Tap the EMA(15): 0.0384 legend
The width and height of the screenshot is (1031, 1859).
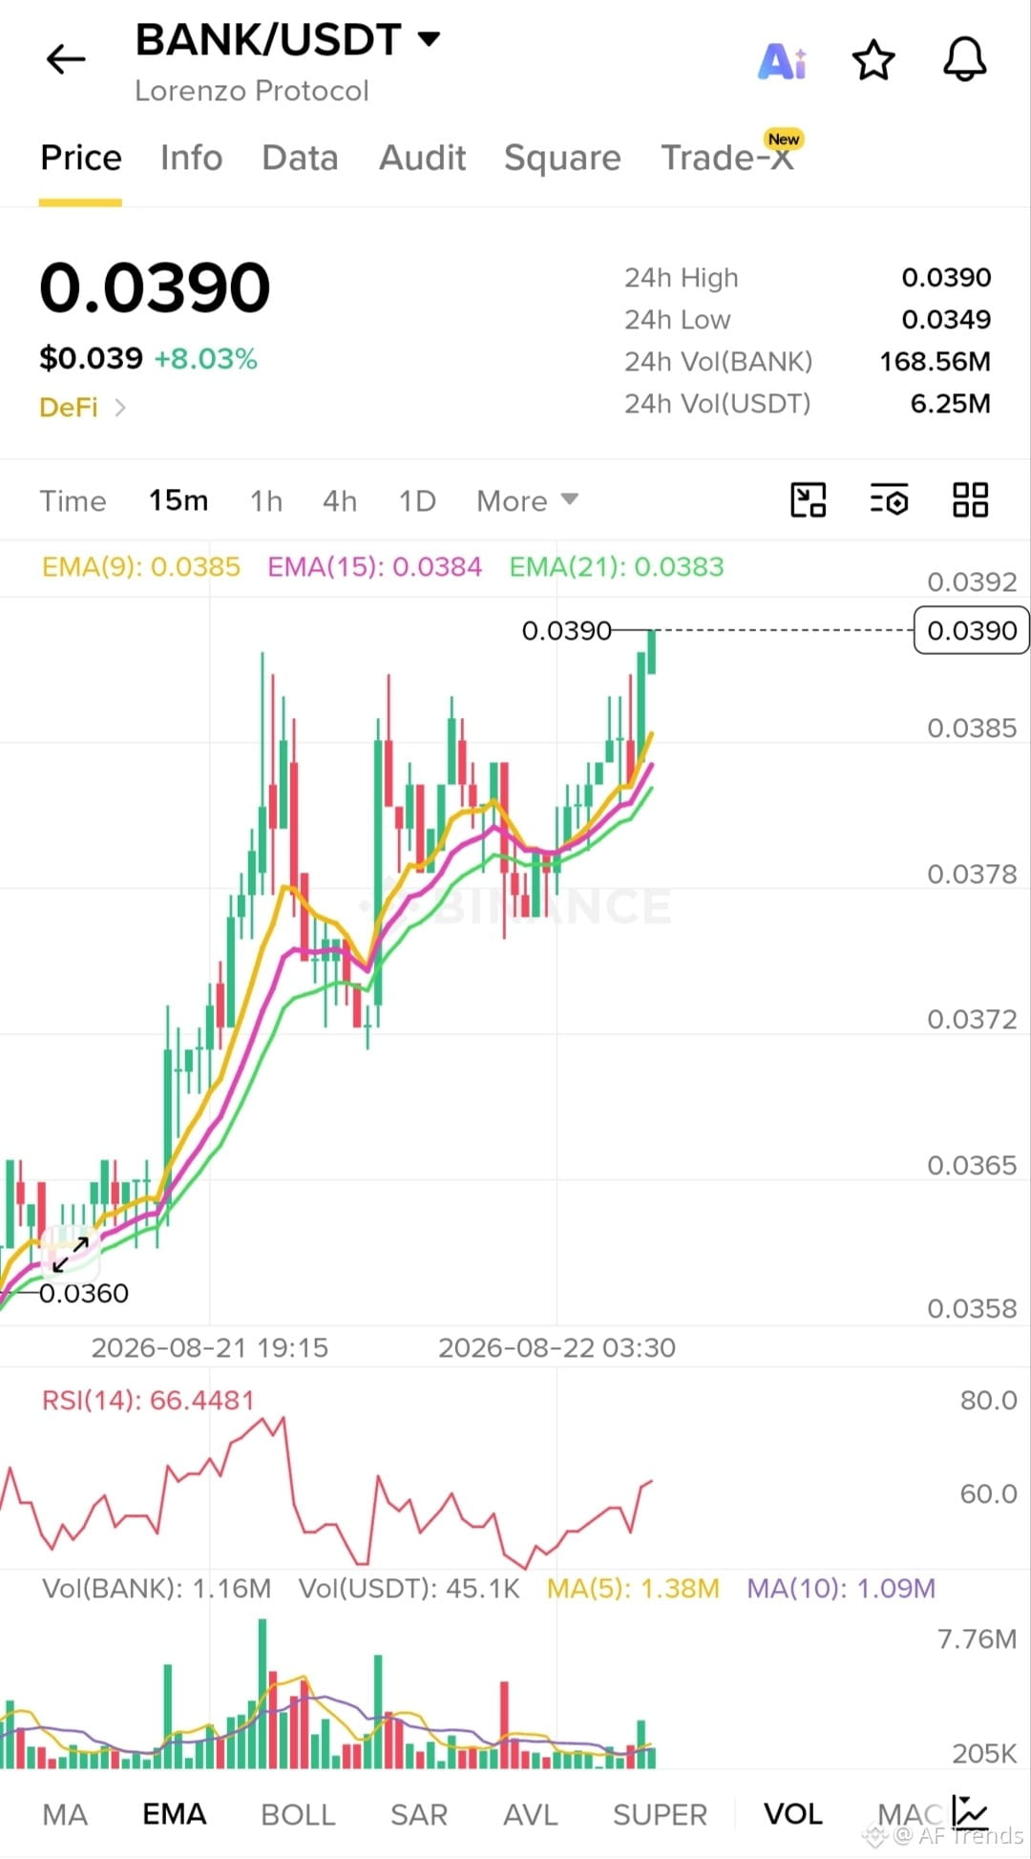(x=374, y=567)
